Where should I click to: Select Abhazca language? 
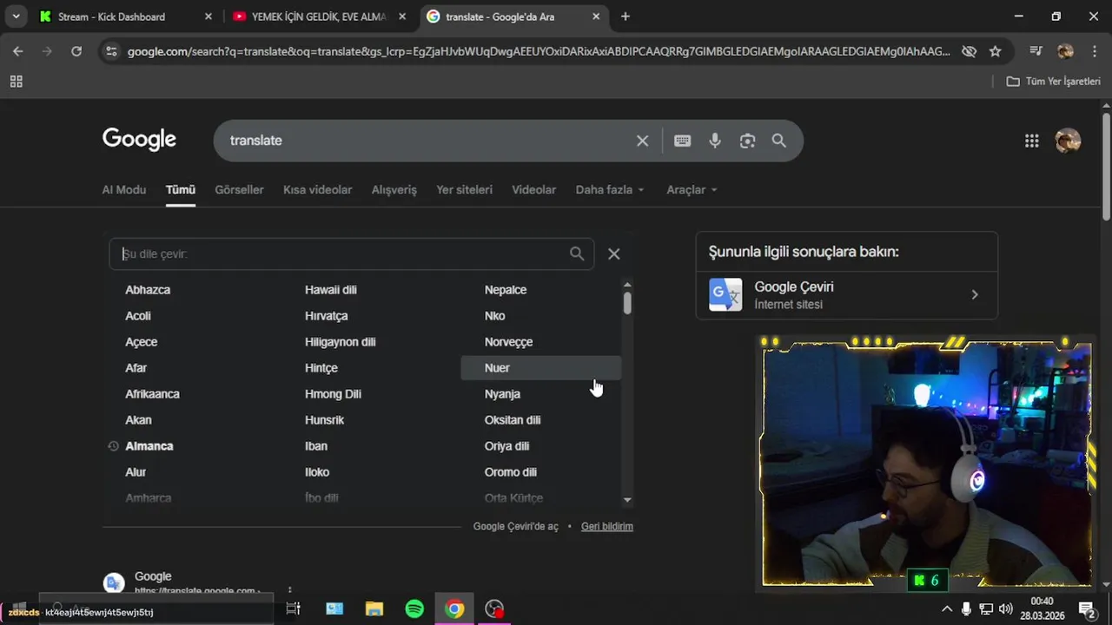[x=148, y=290]
